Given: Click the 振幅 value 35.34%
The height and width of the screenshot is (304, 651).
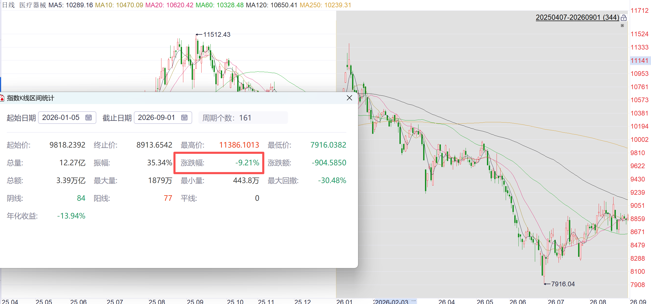Looking at the screenshot, I should click(160, 163).
